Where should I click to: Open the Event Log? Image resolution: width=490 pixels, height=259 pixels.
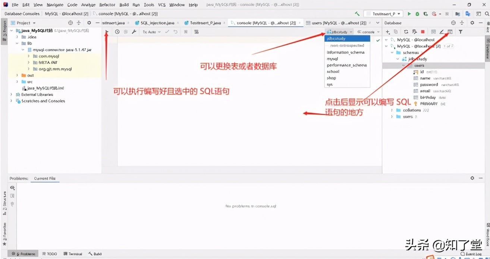coord(471,254)
